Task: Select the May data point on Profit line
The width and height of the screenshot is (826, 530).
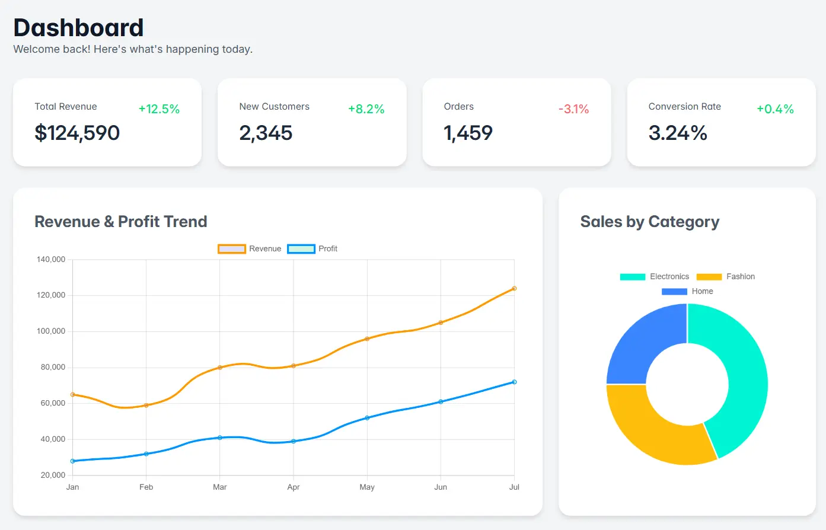Action: click(x=367, y=418)
